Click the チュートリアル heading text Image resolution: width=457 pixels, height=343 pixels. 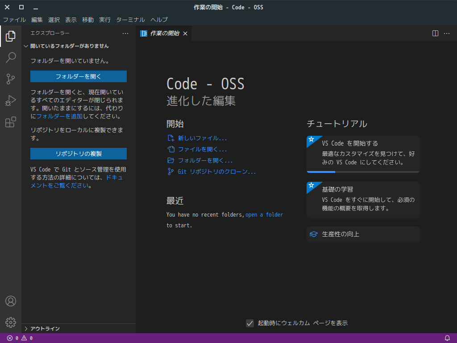click(337, 124)
